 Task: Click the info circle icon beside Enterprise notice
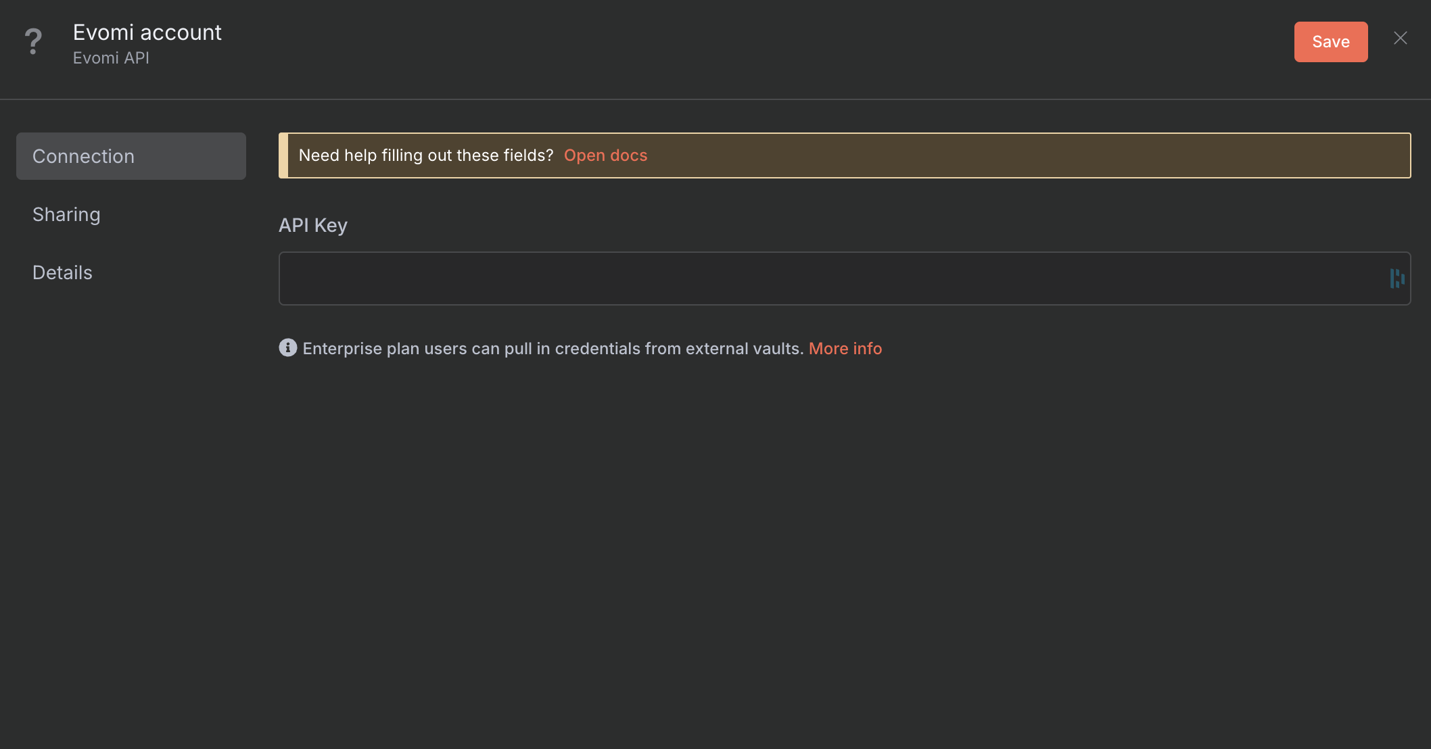(287, 347)
